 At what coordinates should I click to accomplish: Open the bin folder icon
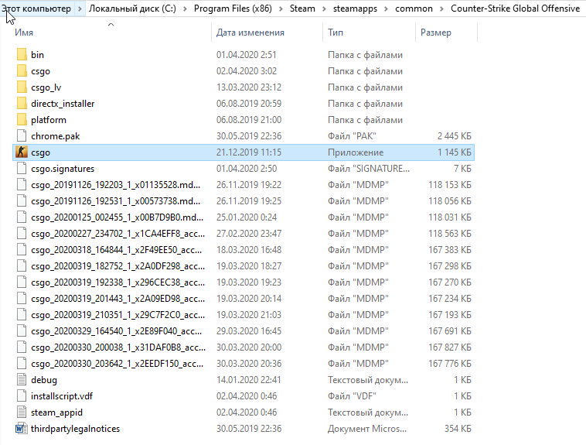[x=22, y=55]
